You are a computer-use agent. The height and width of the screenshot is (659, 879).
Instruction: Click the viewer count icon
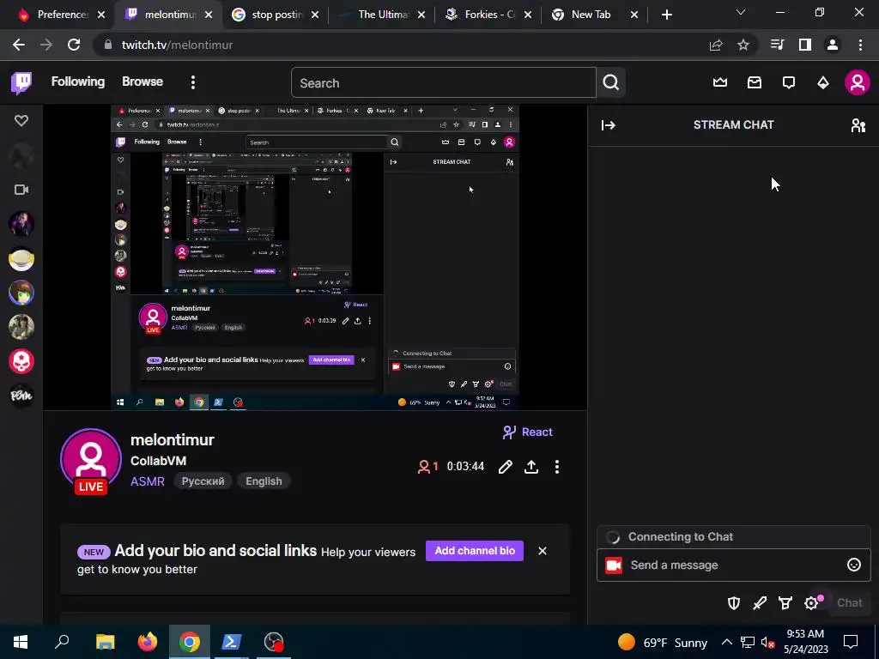424,467
